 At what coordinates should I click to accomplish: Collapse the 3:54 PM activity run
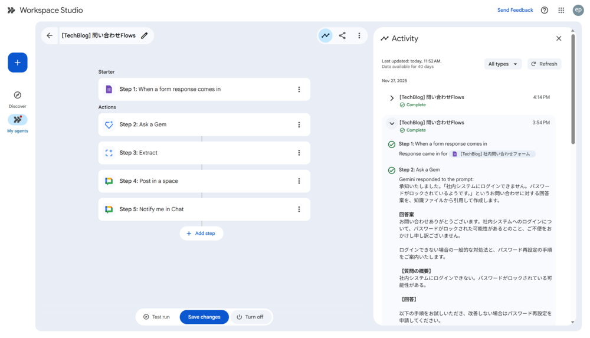392,123
